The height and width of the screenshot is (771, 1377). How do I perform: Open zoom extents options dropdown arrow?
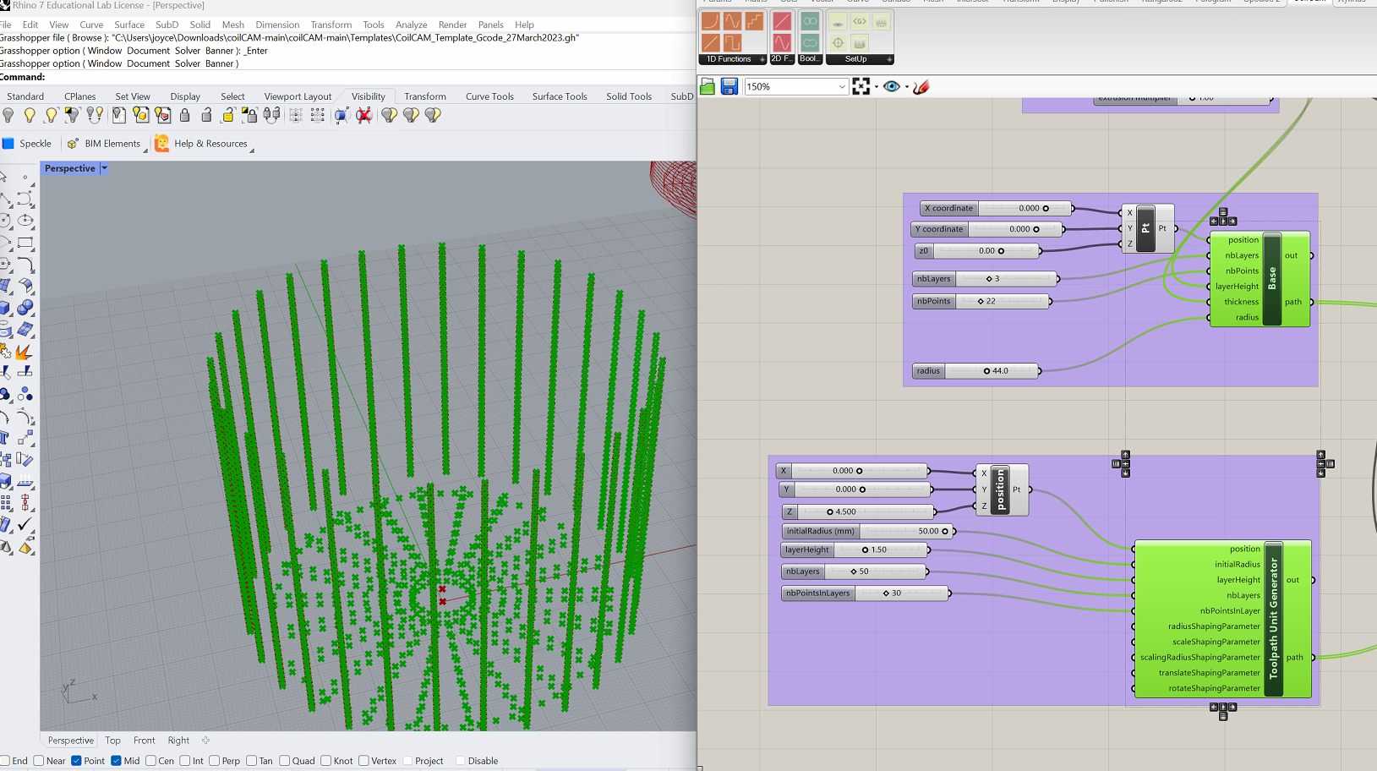point(876,86)
